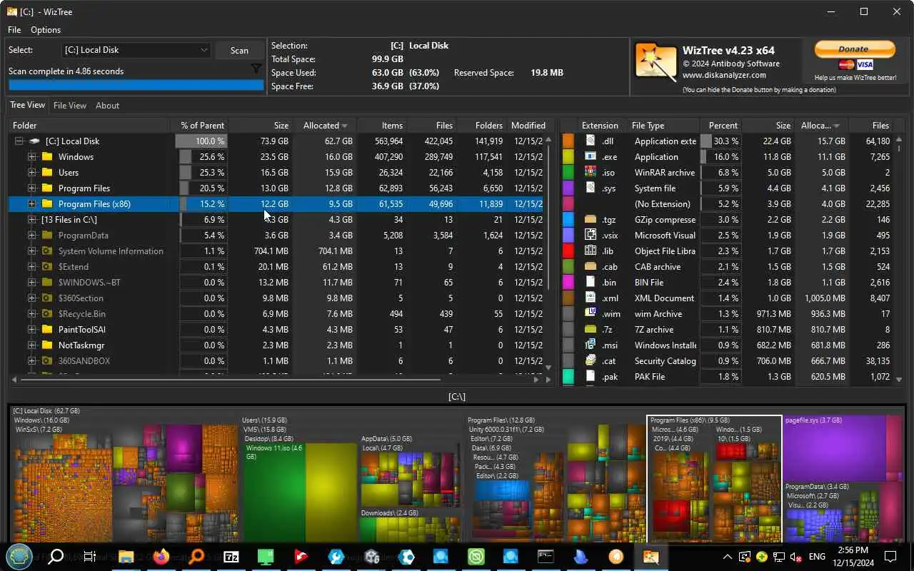Click the .msi Windows Installer icon
The width and height of the screenshot is (914, 571).
tap(591, 345)
